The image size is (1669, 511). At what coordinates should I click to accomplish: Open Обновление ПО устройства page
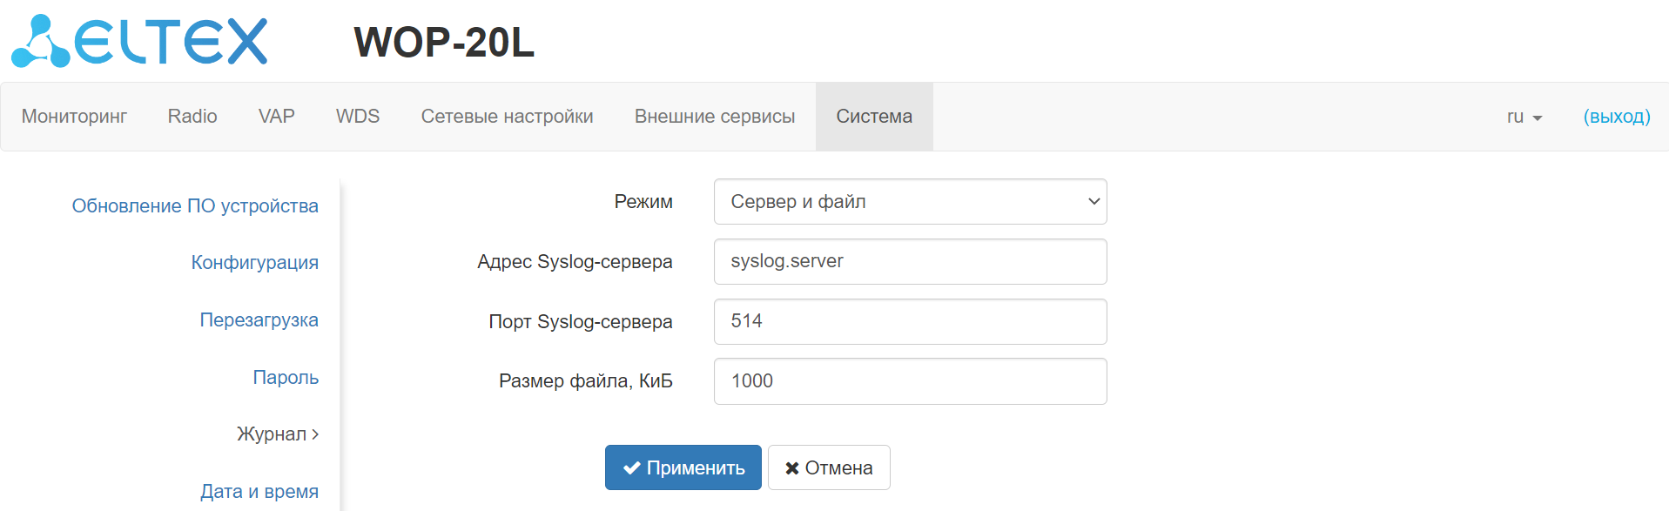pos(195,206)
